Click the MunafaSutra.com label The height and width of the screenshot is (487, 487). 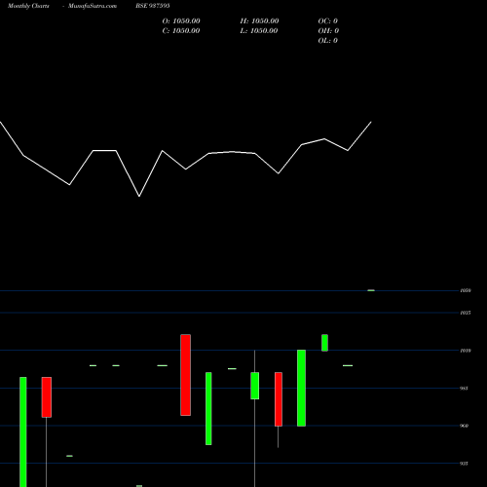click(93, 6)
